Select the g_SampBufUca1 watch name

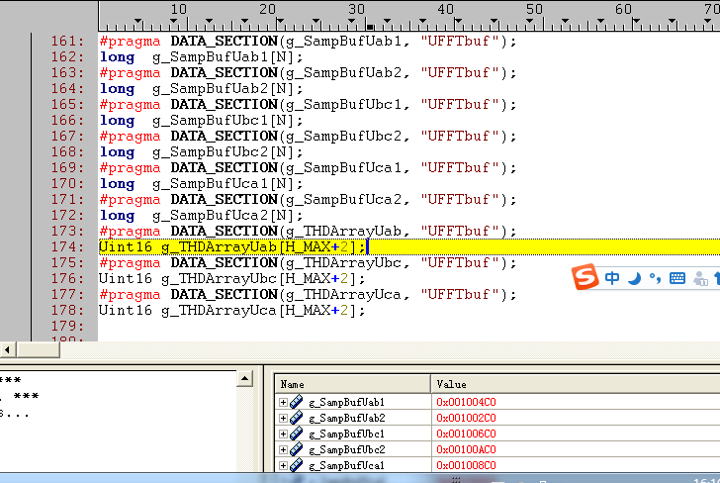347,465
